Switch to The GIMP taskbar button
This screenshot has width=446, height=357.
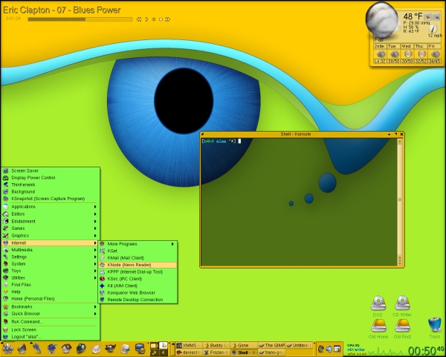click(271, 345)
